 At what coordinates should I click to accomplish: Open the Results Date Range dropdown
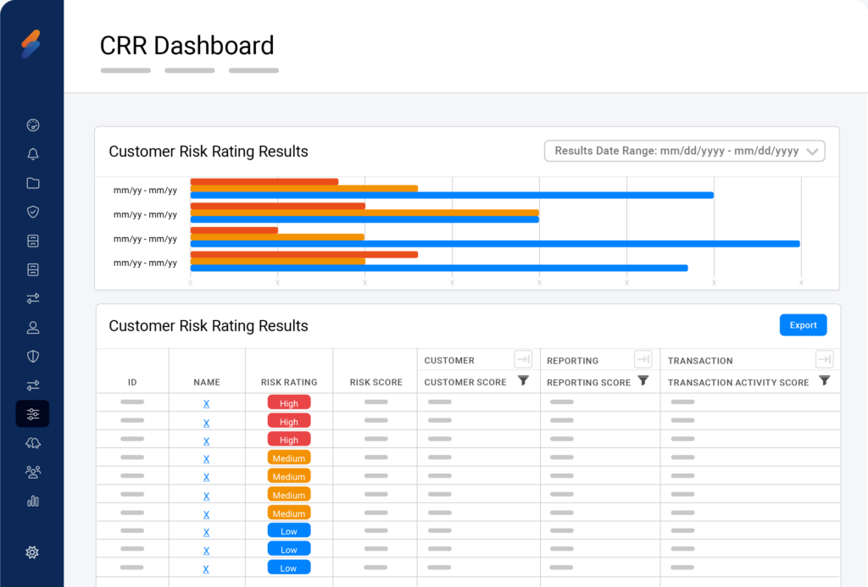tap(684, 151)
